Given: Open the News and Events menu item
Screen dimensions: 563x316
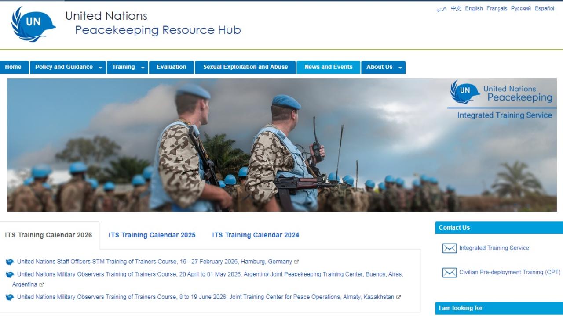Looking at the screenshot, I should point(329,67).
